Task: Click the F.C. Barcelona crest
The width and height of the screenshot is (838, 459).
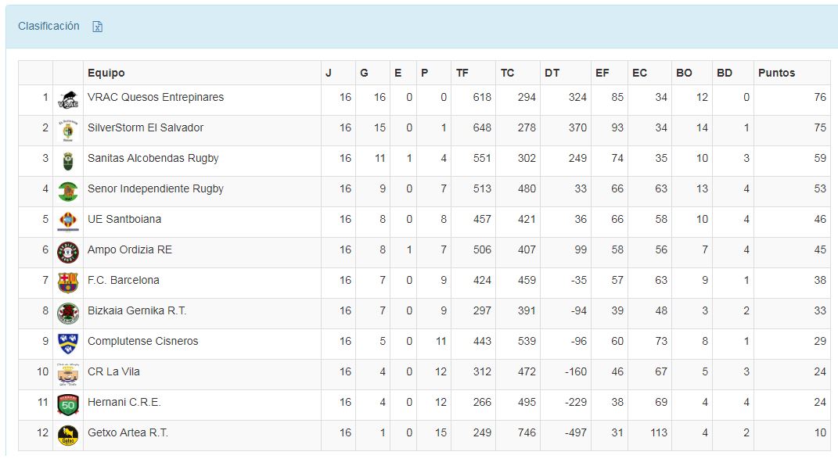Action: (x=68, y=283)
